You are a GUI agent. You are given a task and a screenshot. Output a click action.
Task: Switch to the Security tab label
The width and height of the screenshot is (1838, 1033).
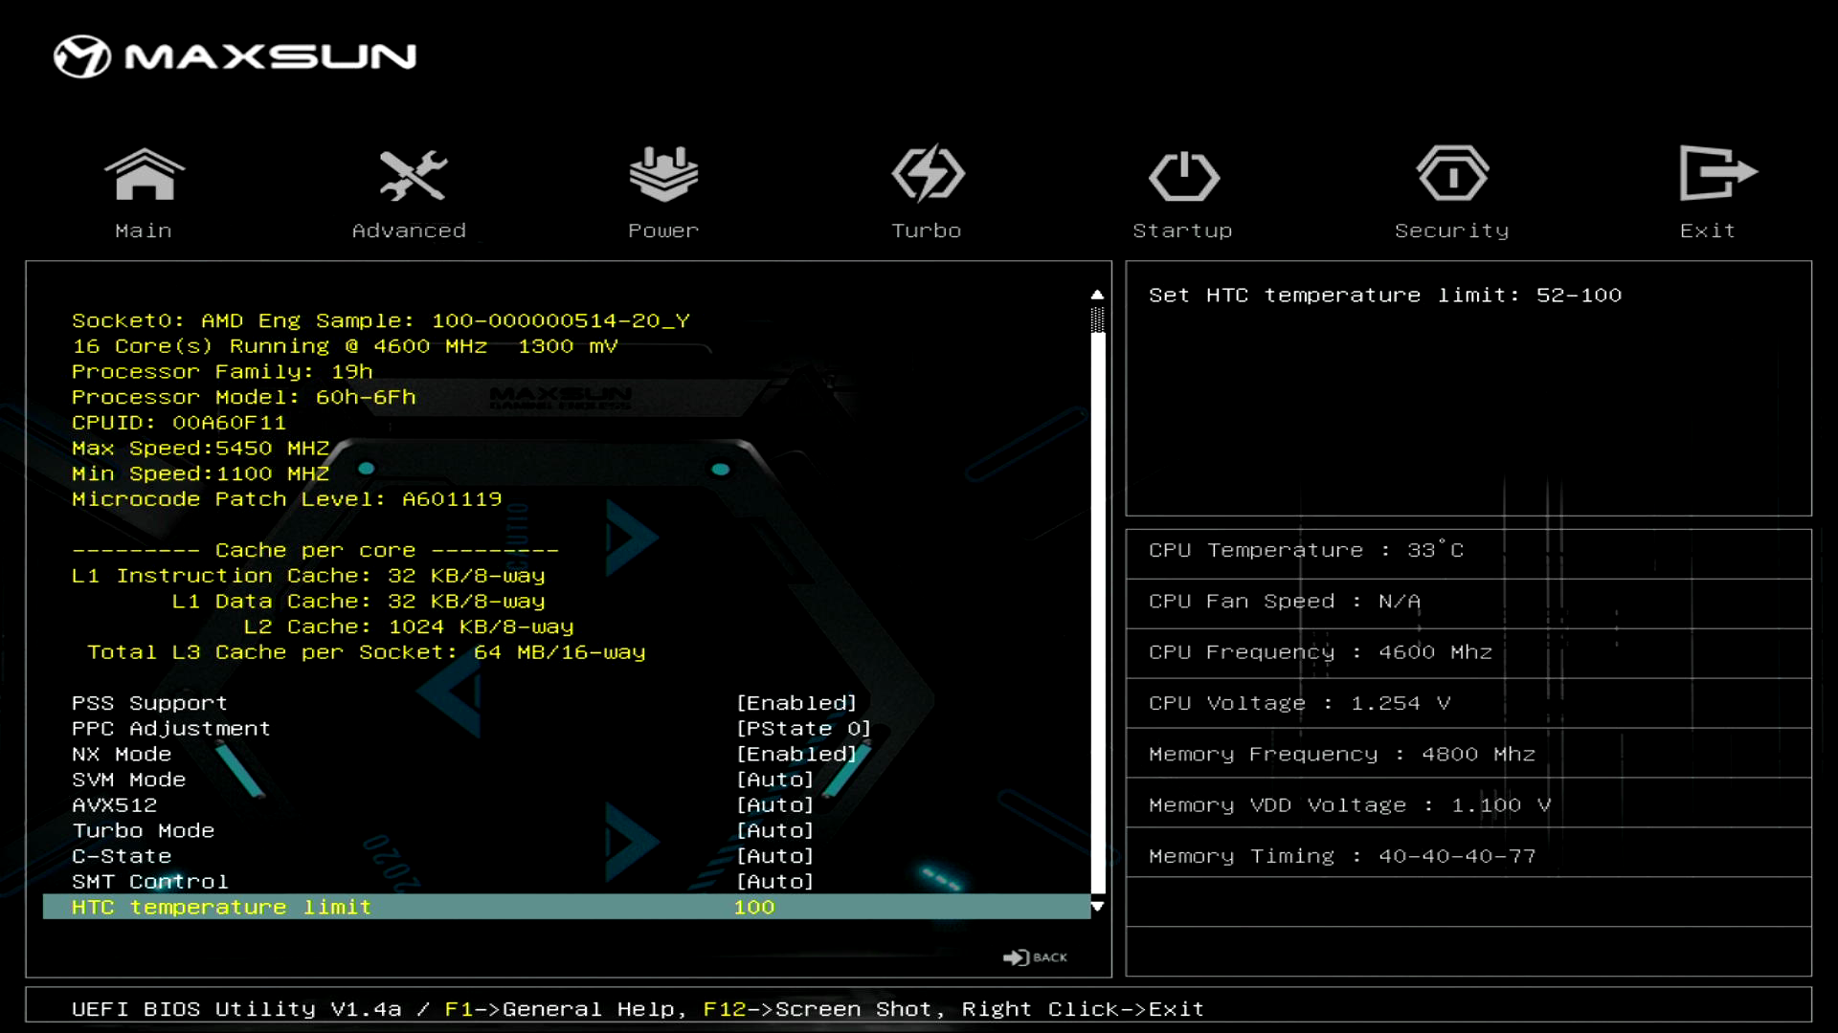pyautogui.click(x=1451, y=231)
